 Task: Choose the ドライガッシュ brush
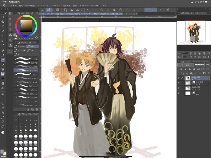26,94
